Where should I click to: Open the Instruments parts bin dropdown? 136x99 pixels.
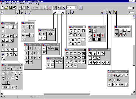[x=115, y=12]
